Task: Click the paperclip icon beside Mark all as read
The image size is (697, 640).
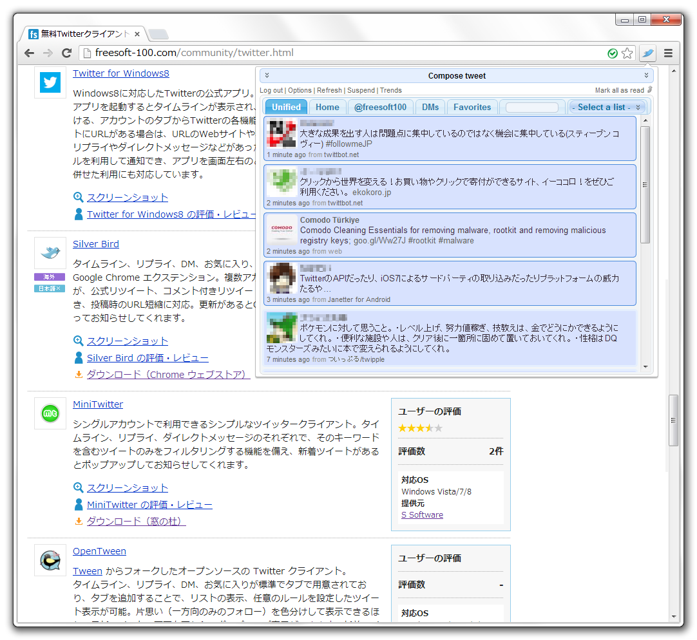Action: click(x=649, y=89)
